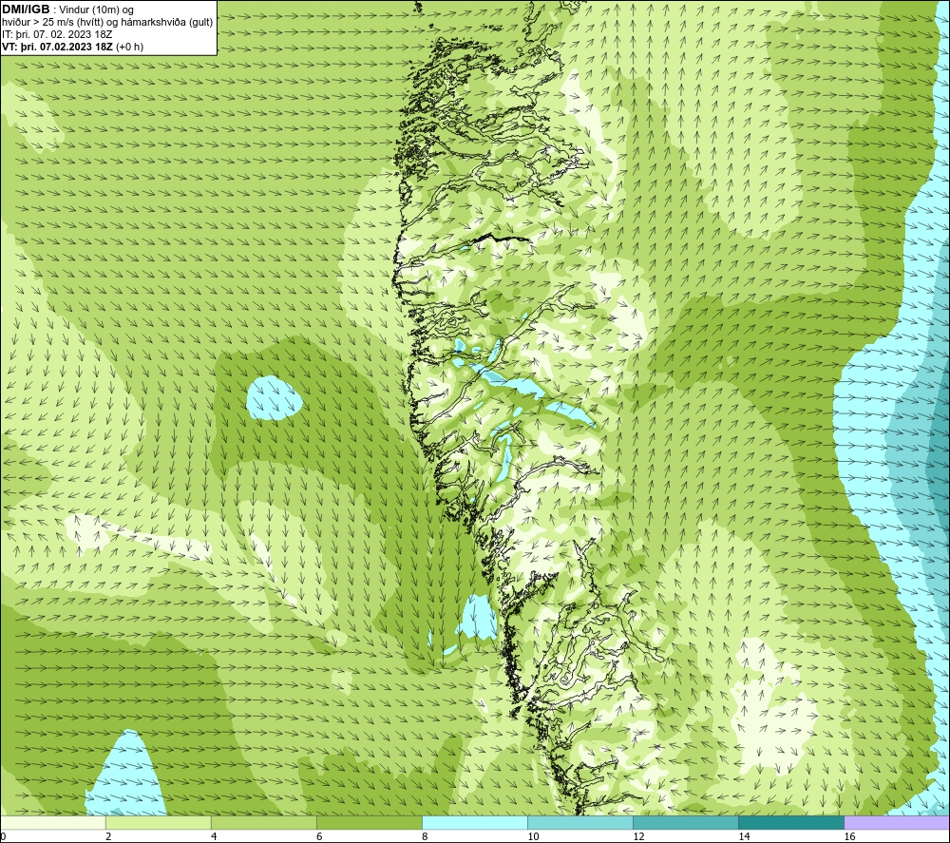This screenshot has height=843, width=950.
Task: Click the oval light-blue wind patch offshore west
Action: coord(275,398)
